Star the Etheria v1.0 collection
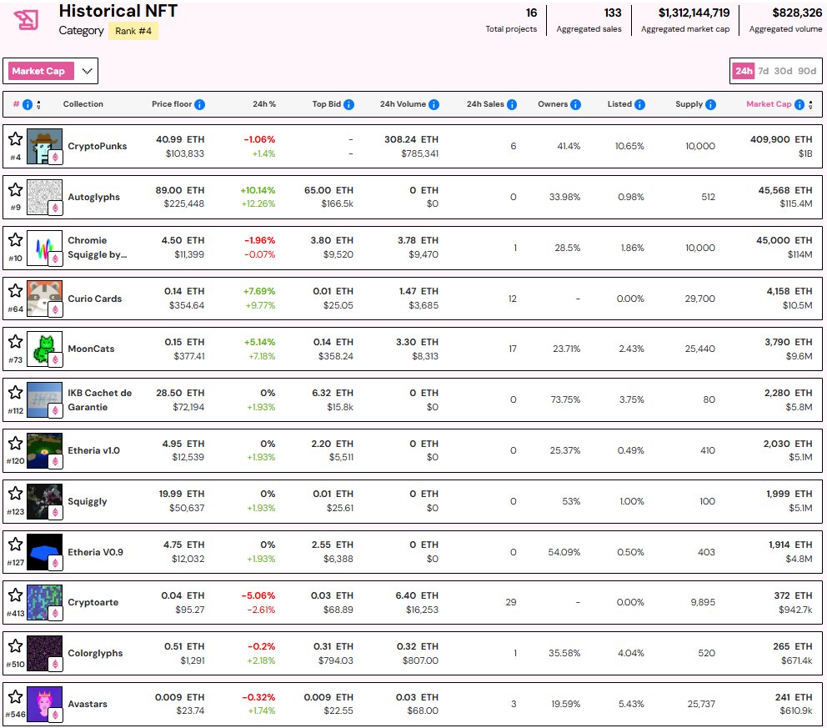This screenshot has height=728, width=827. pos(15,443)
